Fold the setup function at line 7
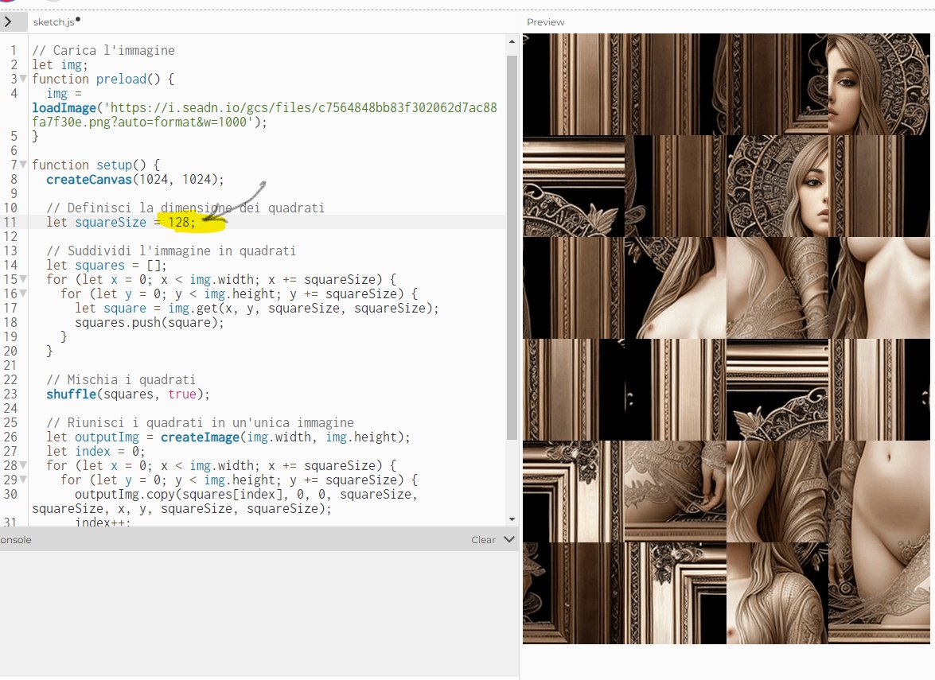This screenshot has width=935, height=680. click(23, 165)
